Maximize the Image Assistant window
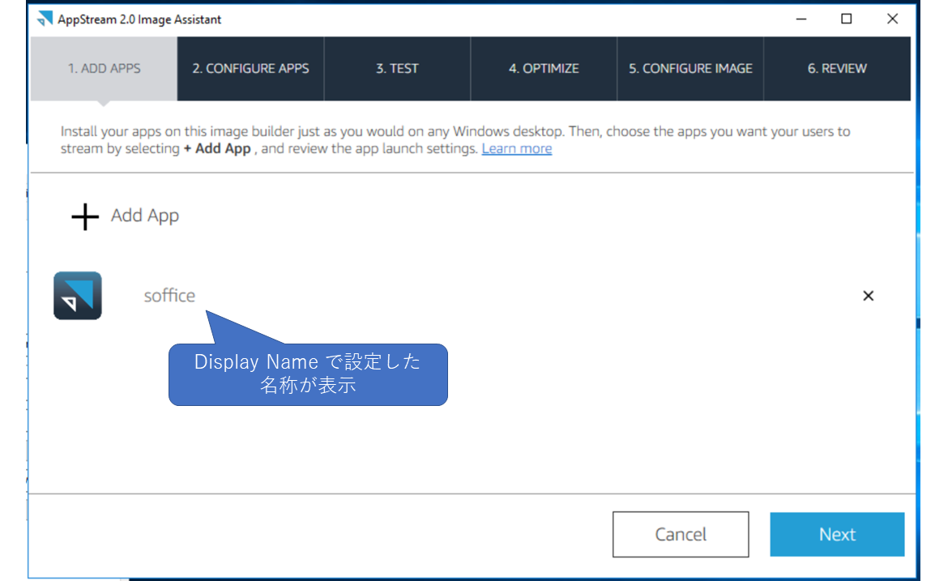 (846, 19)
